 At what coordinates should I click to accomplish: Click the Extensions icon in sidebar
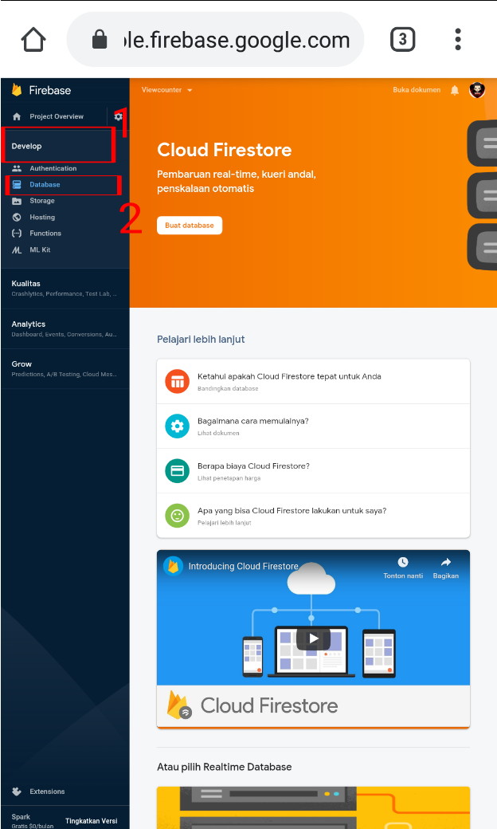pos(17,792)
